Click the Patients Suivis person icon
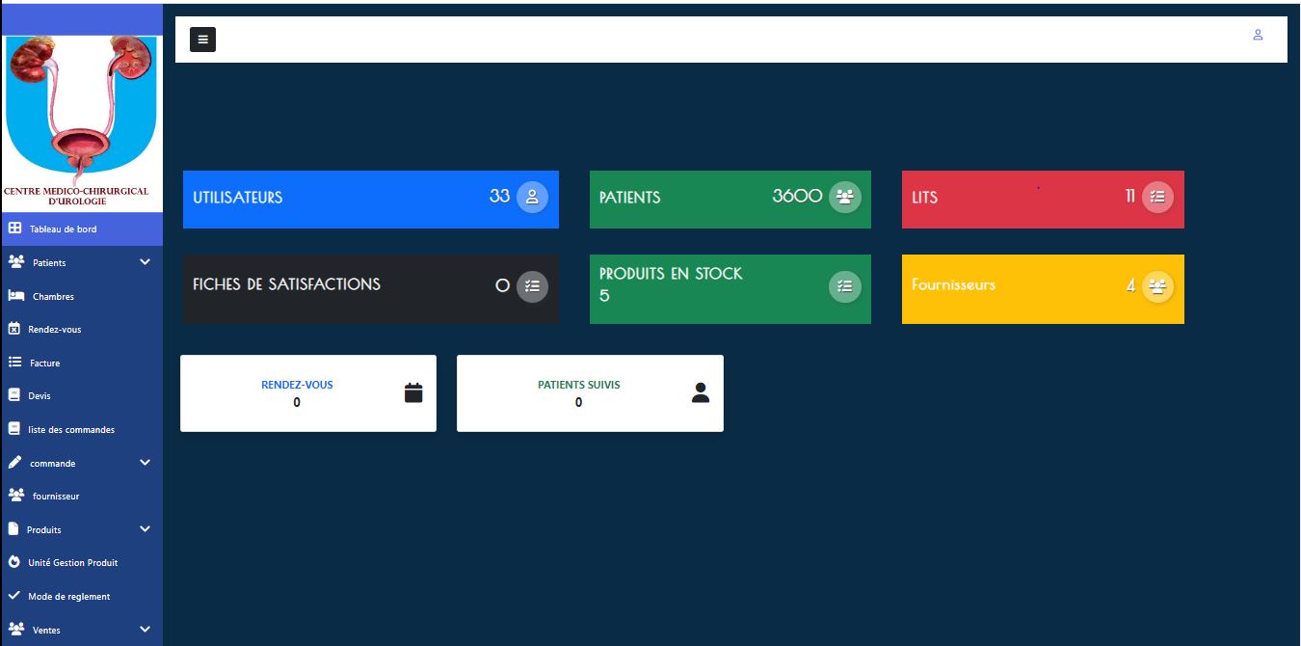The height and width of the screenshot is (646, 1301). (x=701, y=392)
